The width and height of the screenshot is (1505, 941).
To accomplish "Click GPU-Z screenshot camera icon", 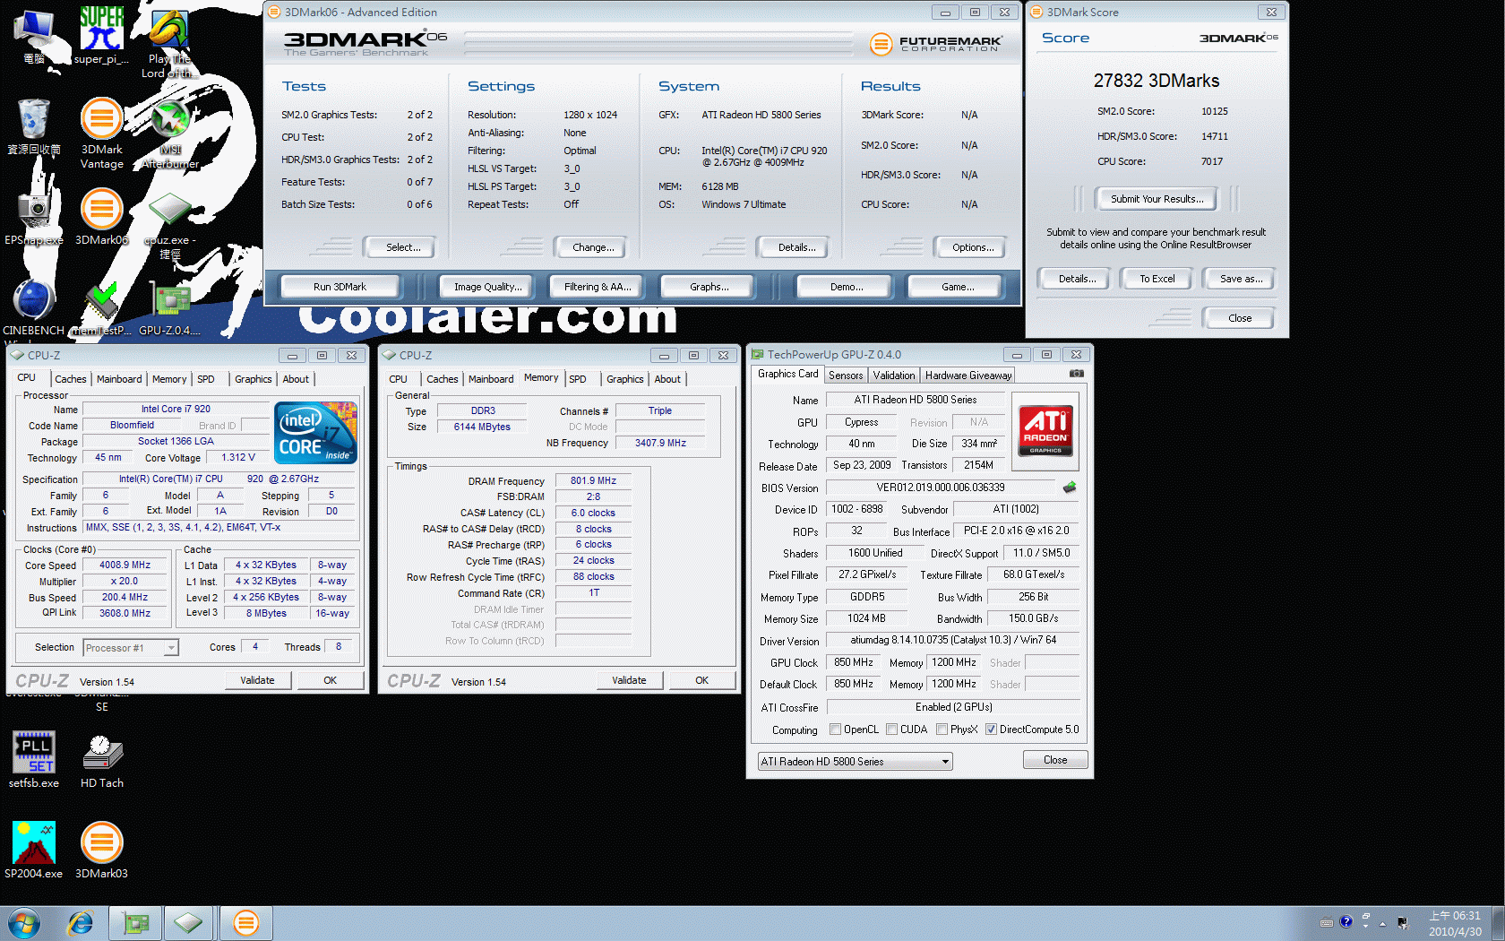I will coord(1077,374).
